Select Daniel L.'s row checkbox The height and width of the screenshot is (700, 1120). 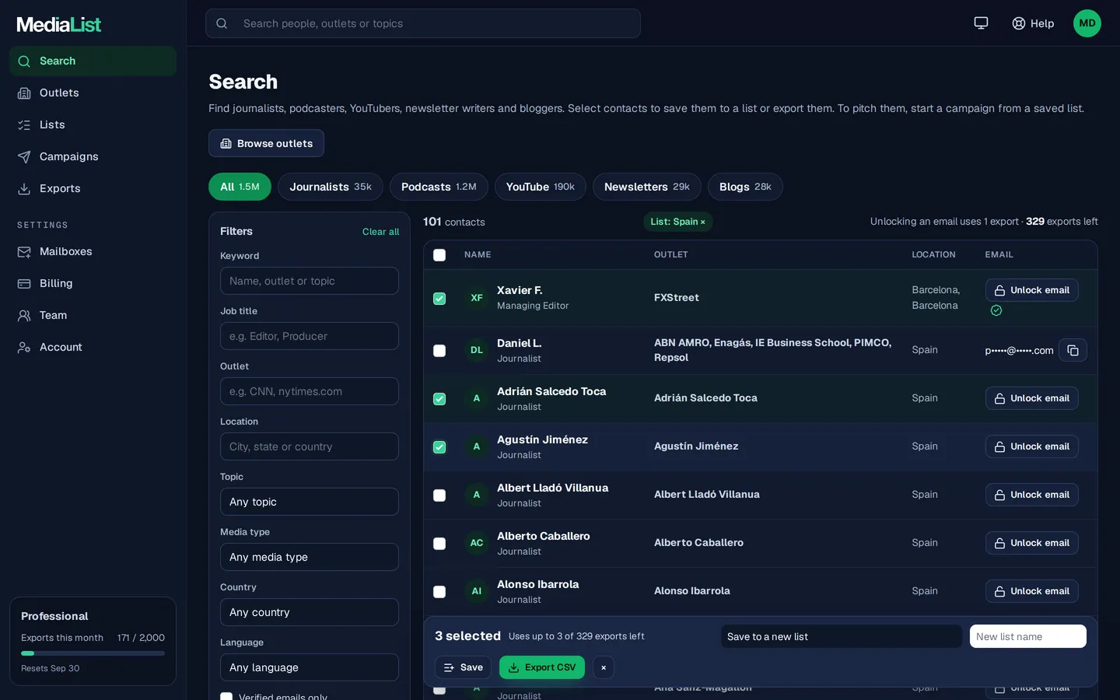439,351
